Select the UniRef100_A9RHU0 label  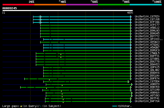147,93
